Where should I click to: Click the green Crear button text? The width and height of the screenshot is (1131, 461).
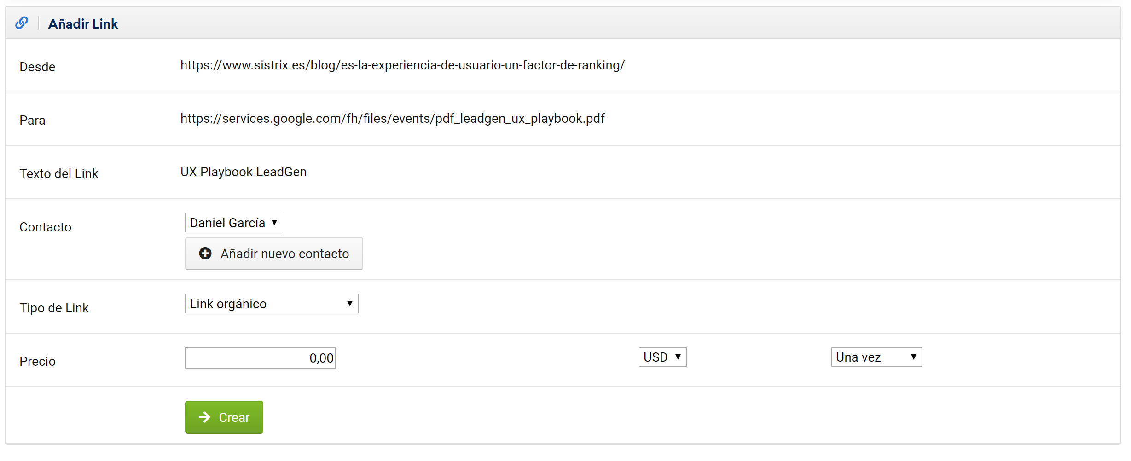point(234,417)
